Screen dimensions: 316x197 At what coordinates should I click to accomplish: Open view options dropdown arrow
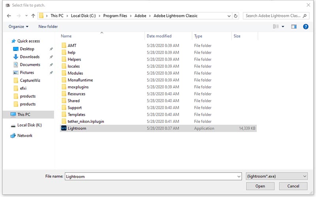pos(283,26)
